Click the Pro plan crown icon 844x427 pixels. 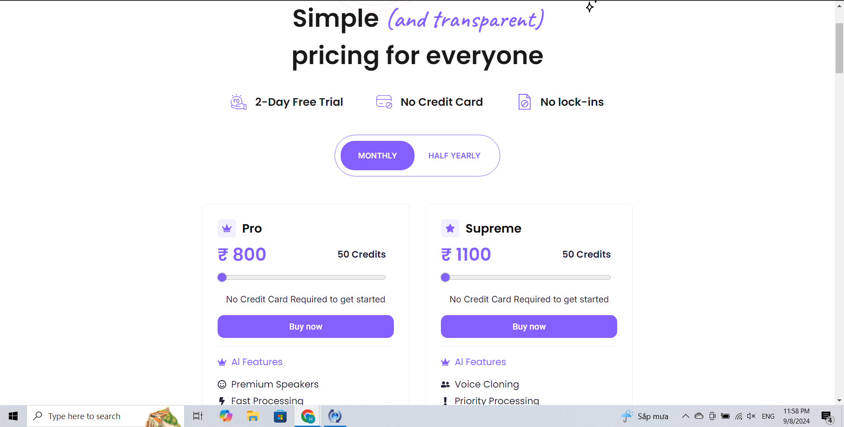coord(227,228)
